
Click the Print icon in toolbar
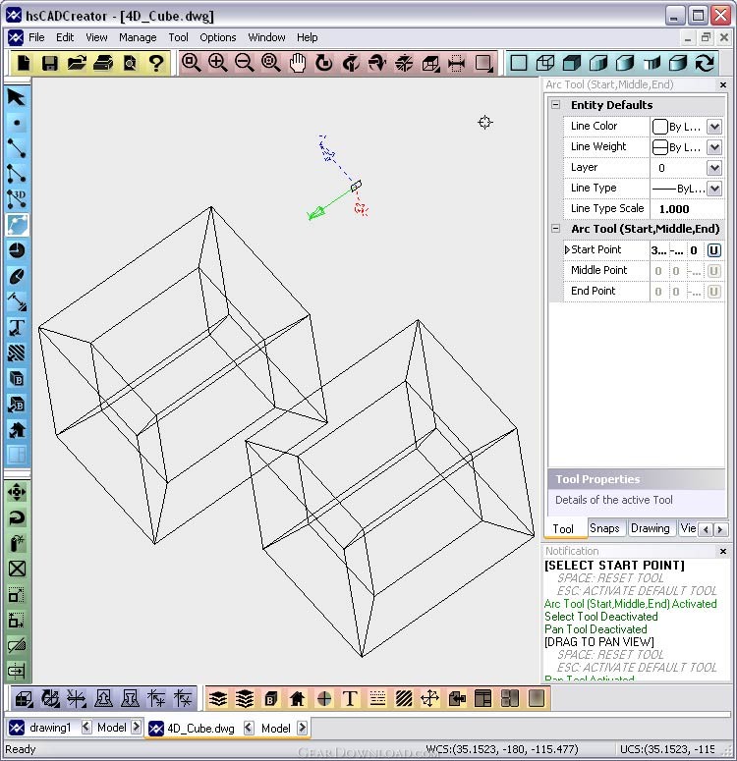(x=103, y=63)
